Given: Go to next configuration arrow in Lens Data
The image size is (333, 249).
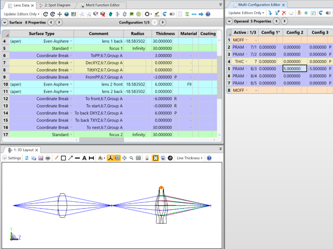Looking at the screenshot, I should (163, 23).
